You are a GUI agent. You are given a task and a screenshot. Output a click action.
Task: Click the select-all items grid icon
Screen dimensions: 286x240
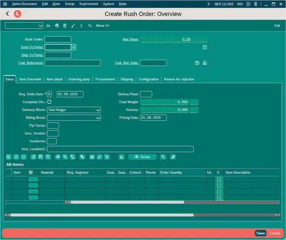[x=40, y=157]
